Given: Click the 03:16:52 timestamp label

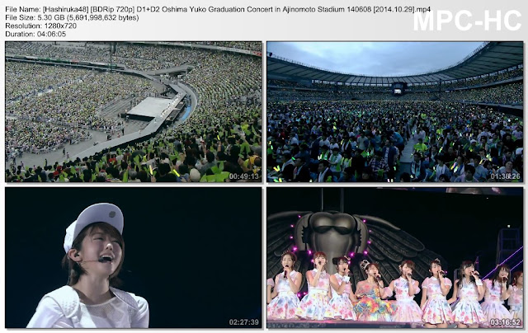Looking at the screenshot, I should 505,322.
